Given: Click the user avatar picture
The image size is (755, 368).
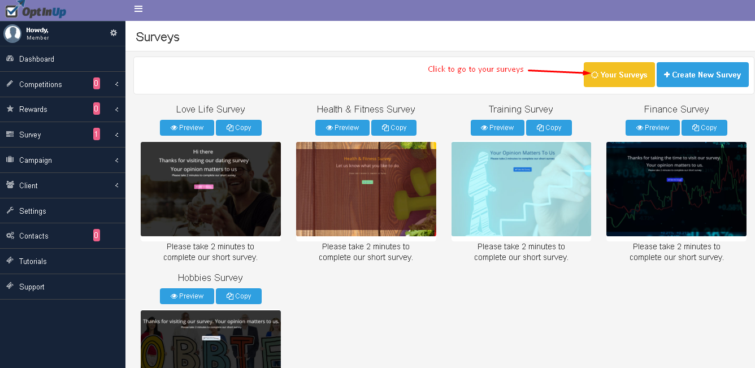Looking at the screenshot, I should [12, 34].
